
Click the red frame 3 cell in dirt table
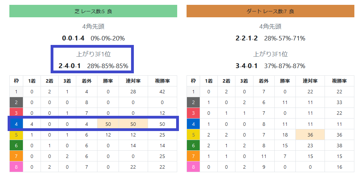[193, 113]
